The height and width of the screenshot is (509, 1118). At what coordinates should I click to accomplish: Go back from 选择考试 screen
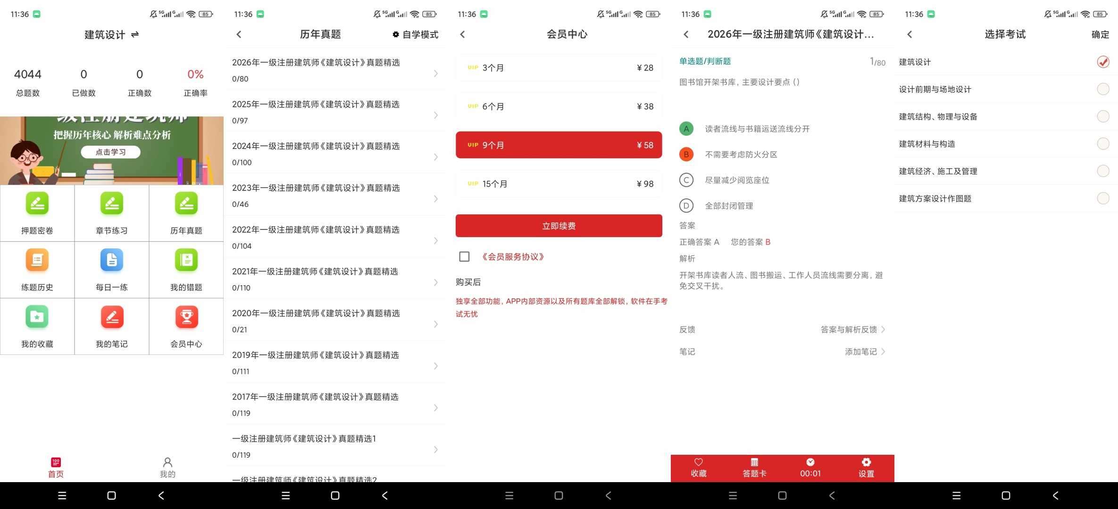tap(910, 34)
